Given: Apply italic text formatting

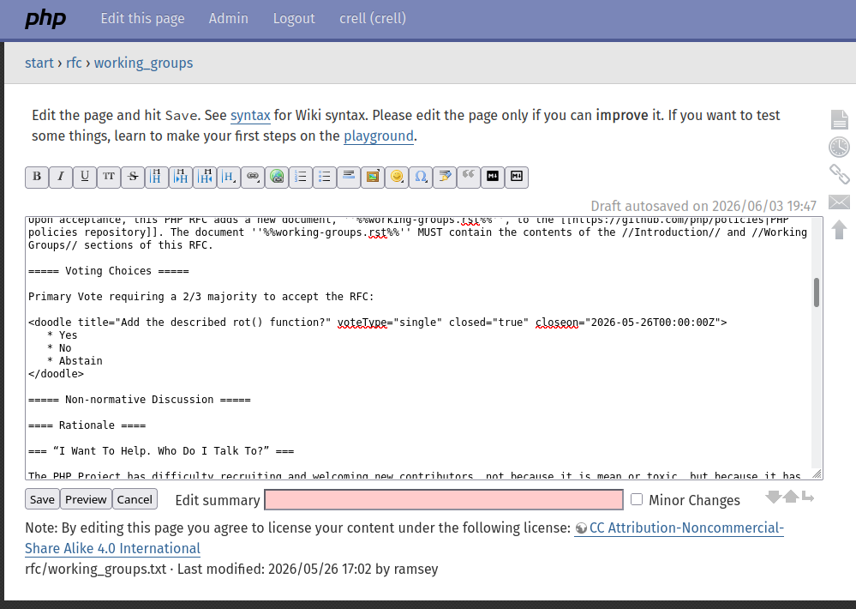Looking at the screenshot, I should [61, 177].
